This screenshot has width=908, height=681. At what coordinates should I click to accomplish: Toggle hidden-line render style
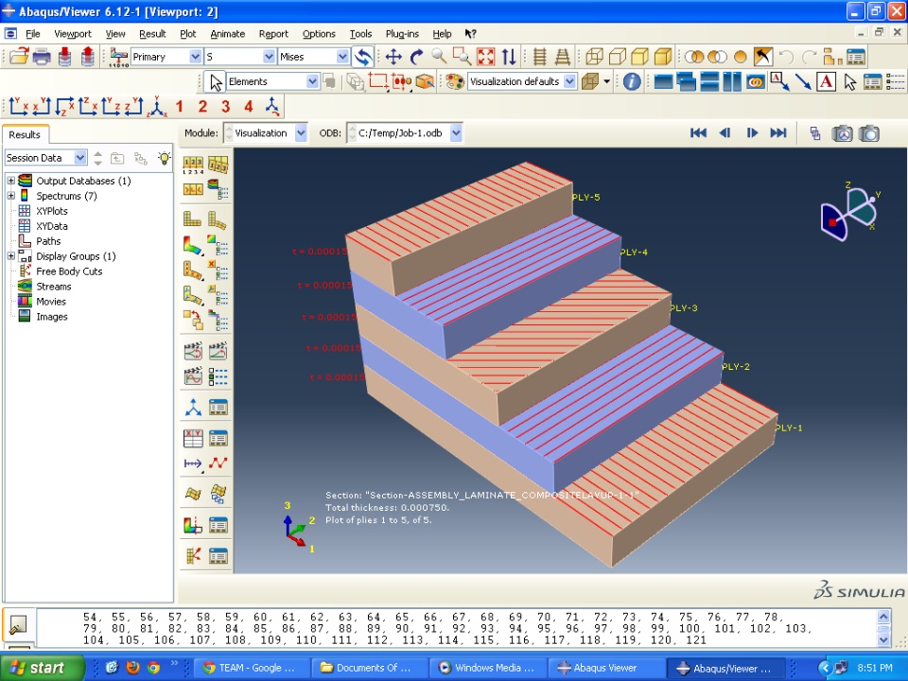(618, 57)
